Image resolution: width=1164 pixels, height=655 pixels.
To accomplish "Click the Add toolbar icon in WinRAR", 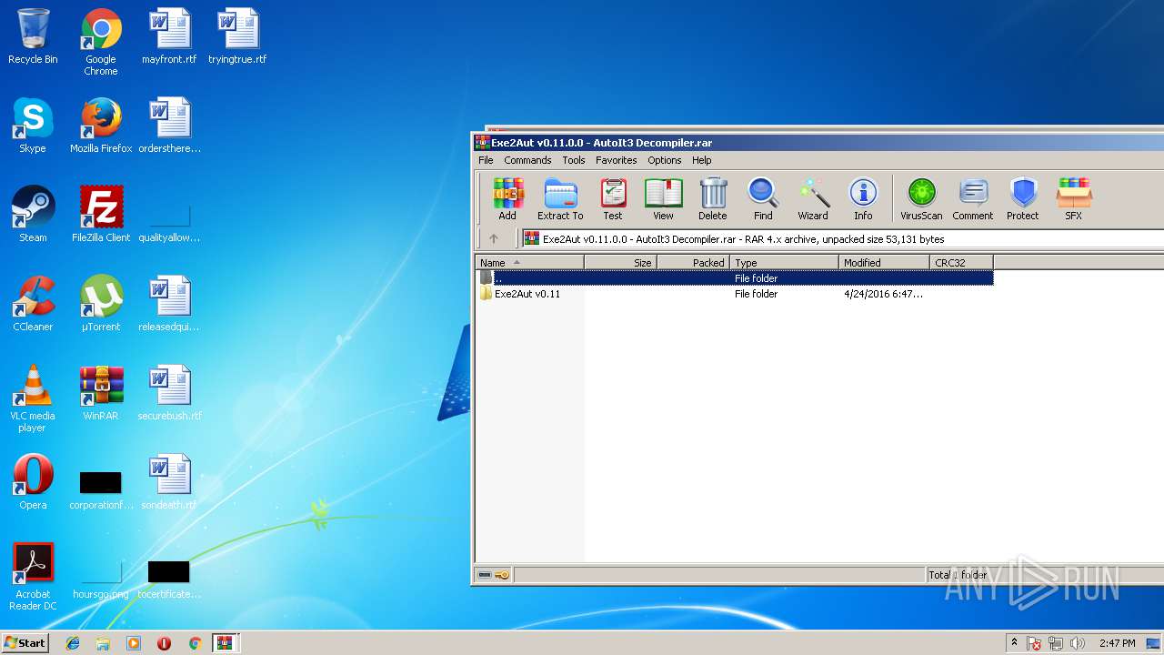I will (507, 199).
